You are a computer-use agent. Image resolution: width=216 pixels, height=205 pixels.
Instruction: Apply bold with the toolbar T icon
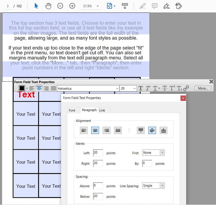point(141,88)
